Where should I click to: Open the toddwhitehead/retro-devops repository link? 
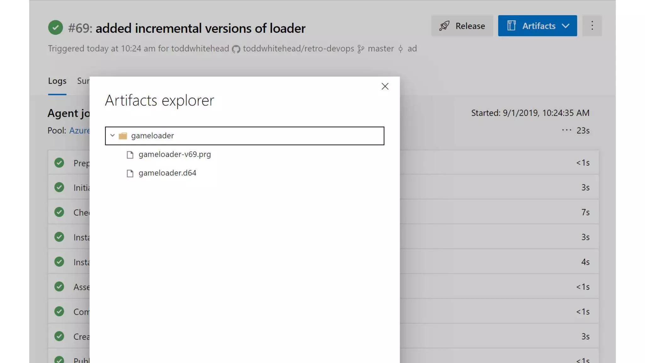[x=298, y=49]
